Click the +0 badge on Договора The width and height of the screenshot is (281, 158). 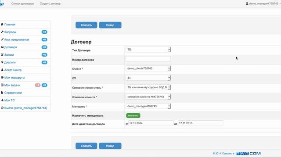click(44, 47)
